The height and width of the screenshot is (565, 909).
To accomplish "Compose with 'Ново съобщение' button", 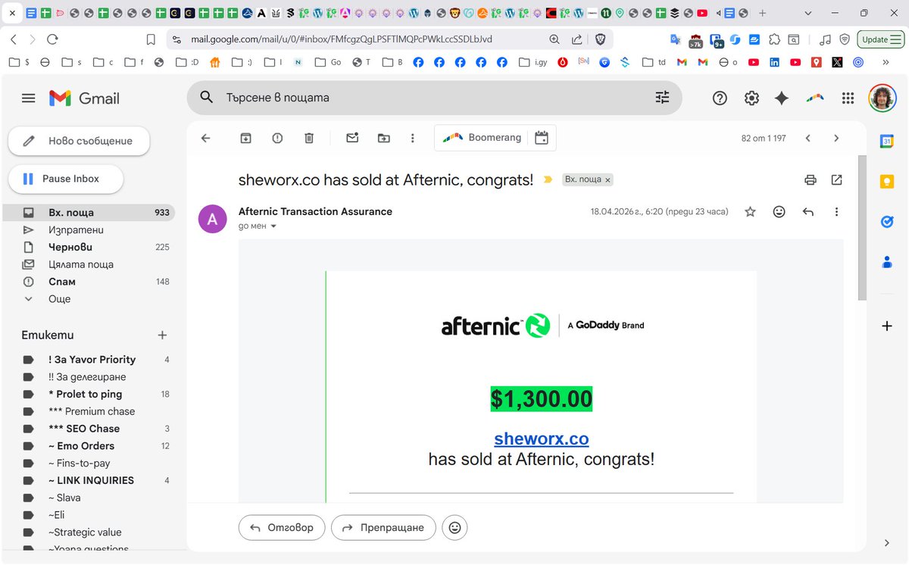I will click(x=79, y=141).
